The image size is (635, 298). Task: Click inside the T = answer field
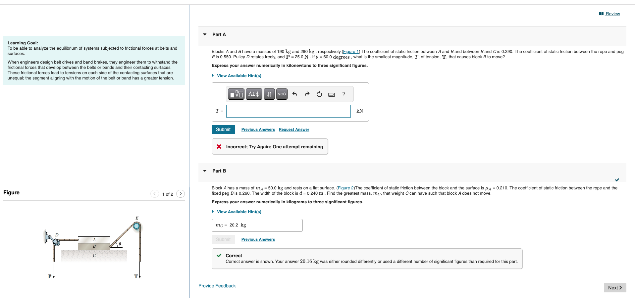[288, 111]
